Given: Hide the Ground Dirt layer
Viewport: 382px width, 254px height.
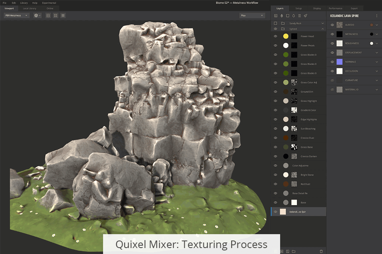Looking at the screenshot, I should (x=275, y=92).
